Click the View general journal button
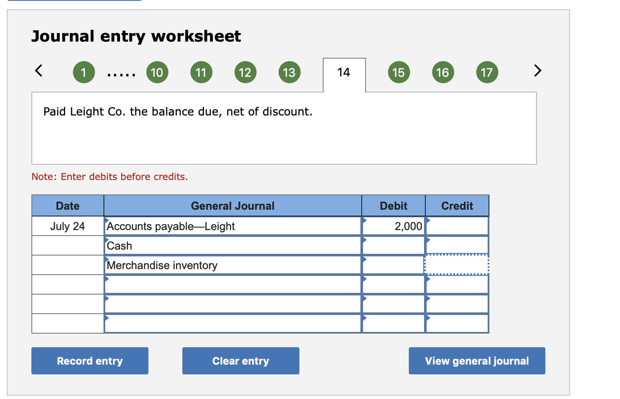 tap(477, 360)
